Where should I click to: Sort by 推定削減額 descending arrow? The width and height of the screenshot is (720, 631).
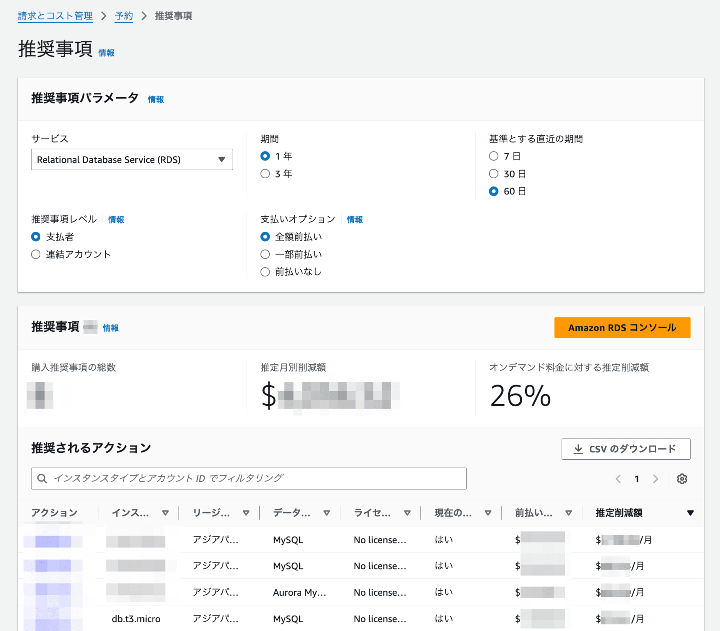[690, 513]
